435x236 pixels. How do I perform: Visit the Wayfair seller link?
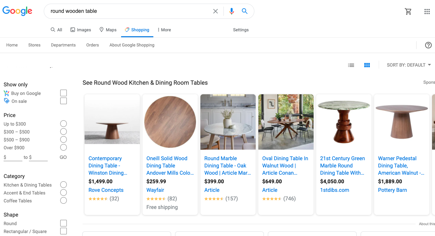pos(155,190)
